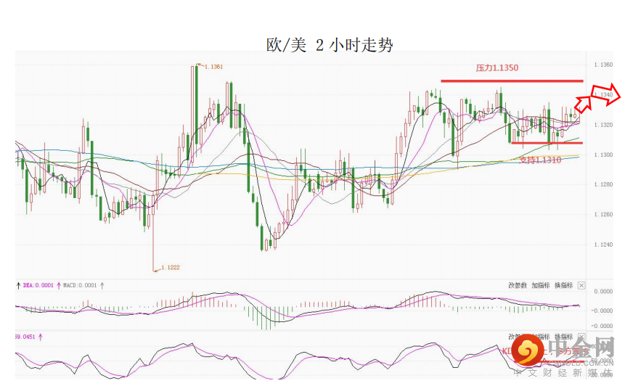This screenshot has width=625, height=386.
Task: Close the KDJ indicator panel
Action: [581, 337]
